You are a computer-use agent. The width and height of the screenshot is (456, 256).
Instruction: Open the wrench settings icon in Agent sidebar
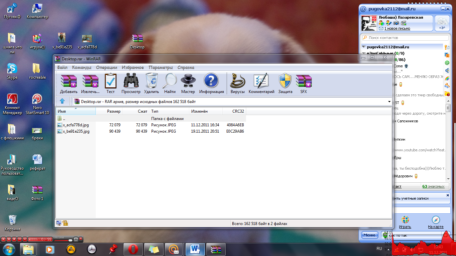447,86
